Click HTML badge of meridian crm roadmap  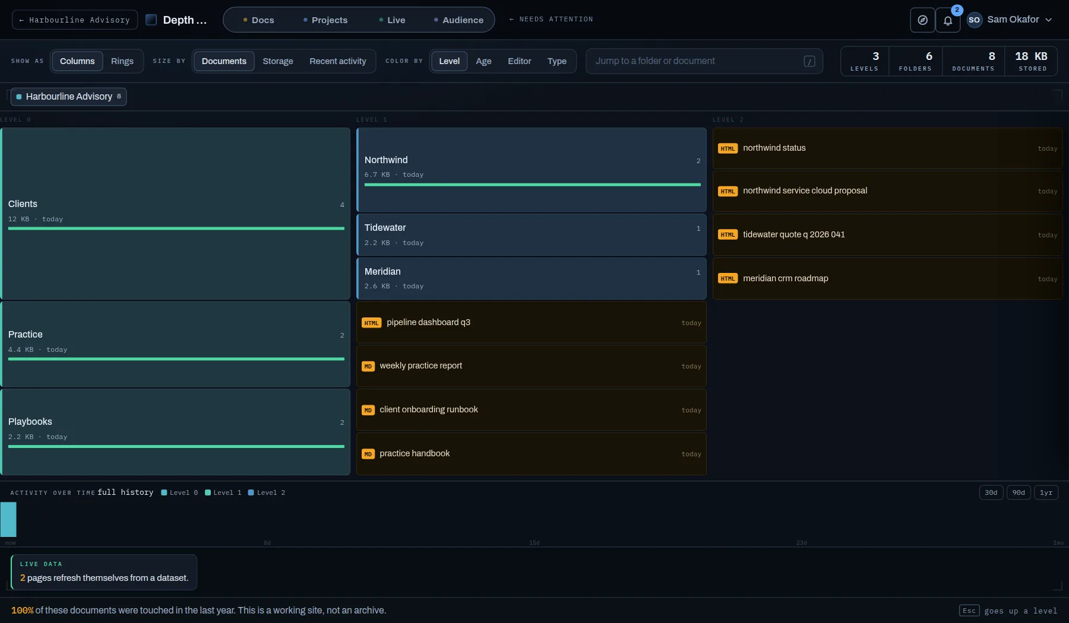[x=728, y=278]
